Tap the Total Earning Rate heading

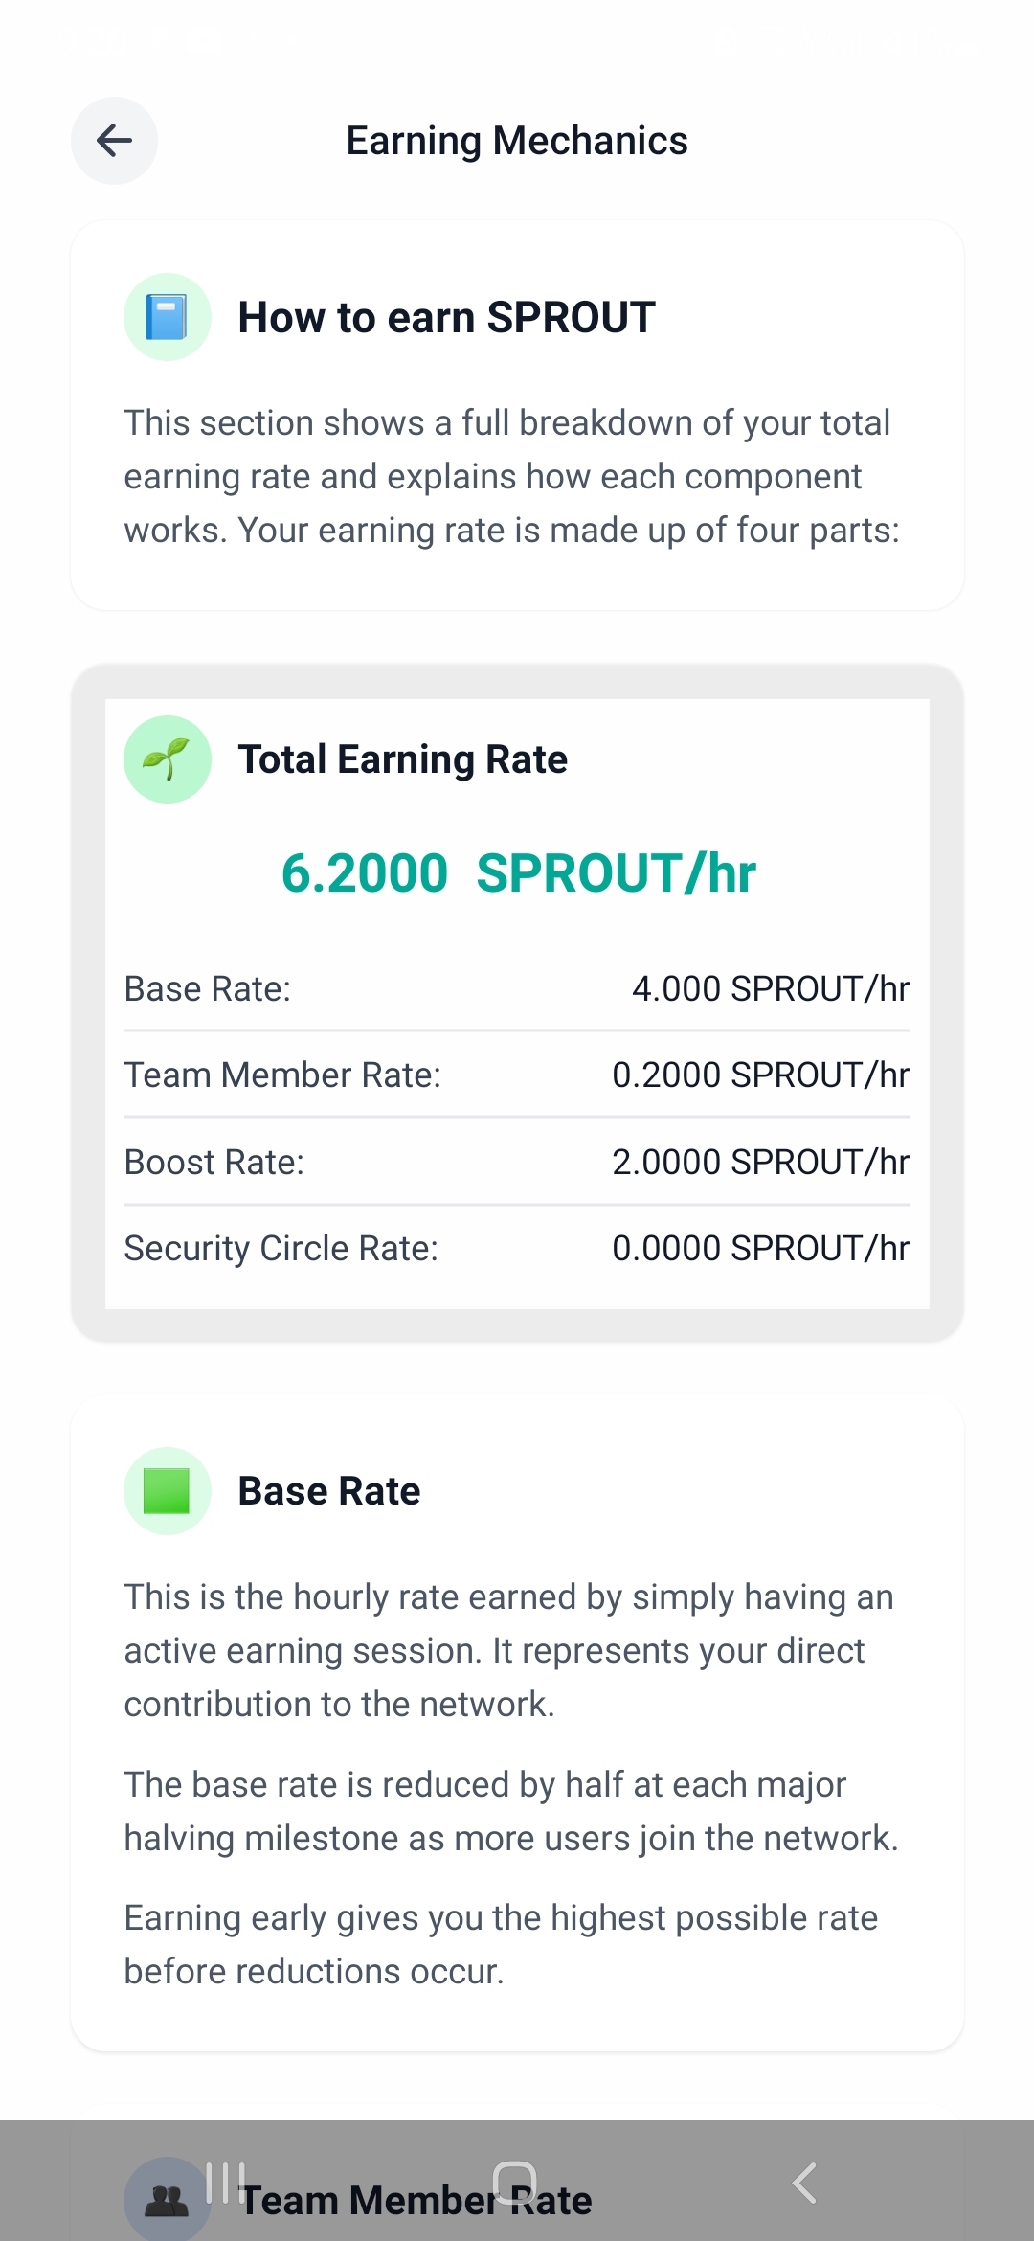(x=402, y=759)
